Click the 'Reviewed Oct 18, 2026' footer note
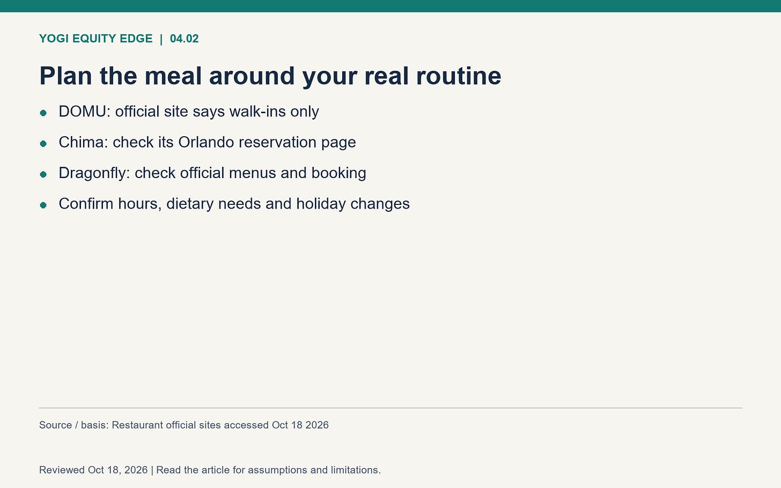Screen dimensions: 781x488 (210, 470)
